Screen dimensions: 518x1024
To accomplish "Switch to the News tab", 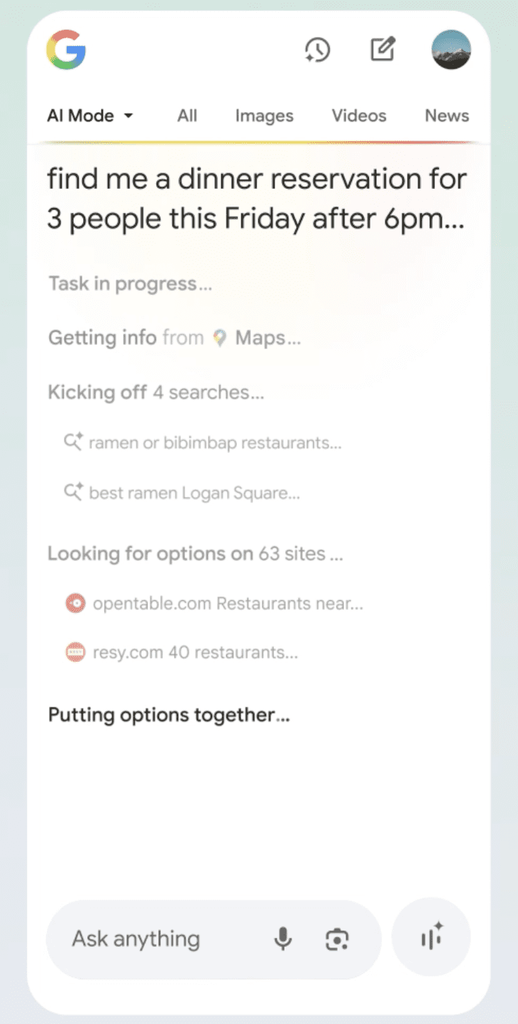I will point(447,116).
